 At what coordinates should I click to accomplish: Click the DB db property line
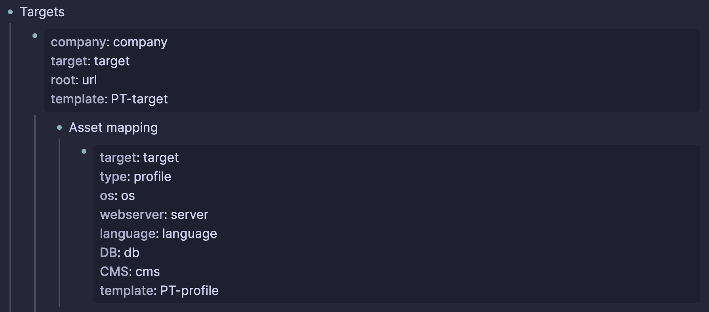point(120,253)
